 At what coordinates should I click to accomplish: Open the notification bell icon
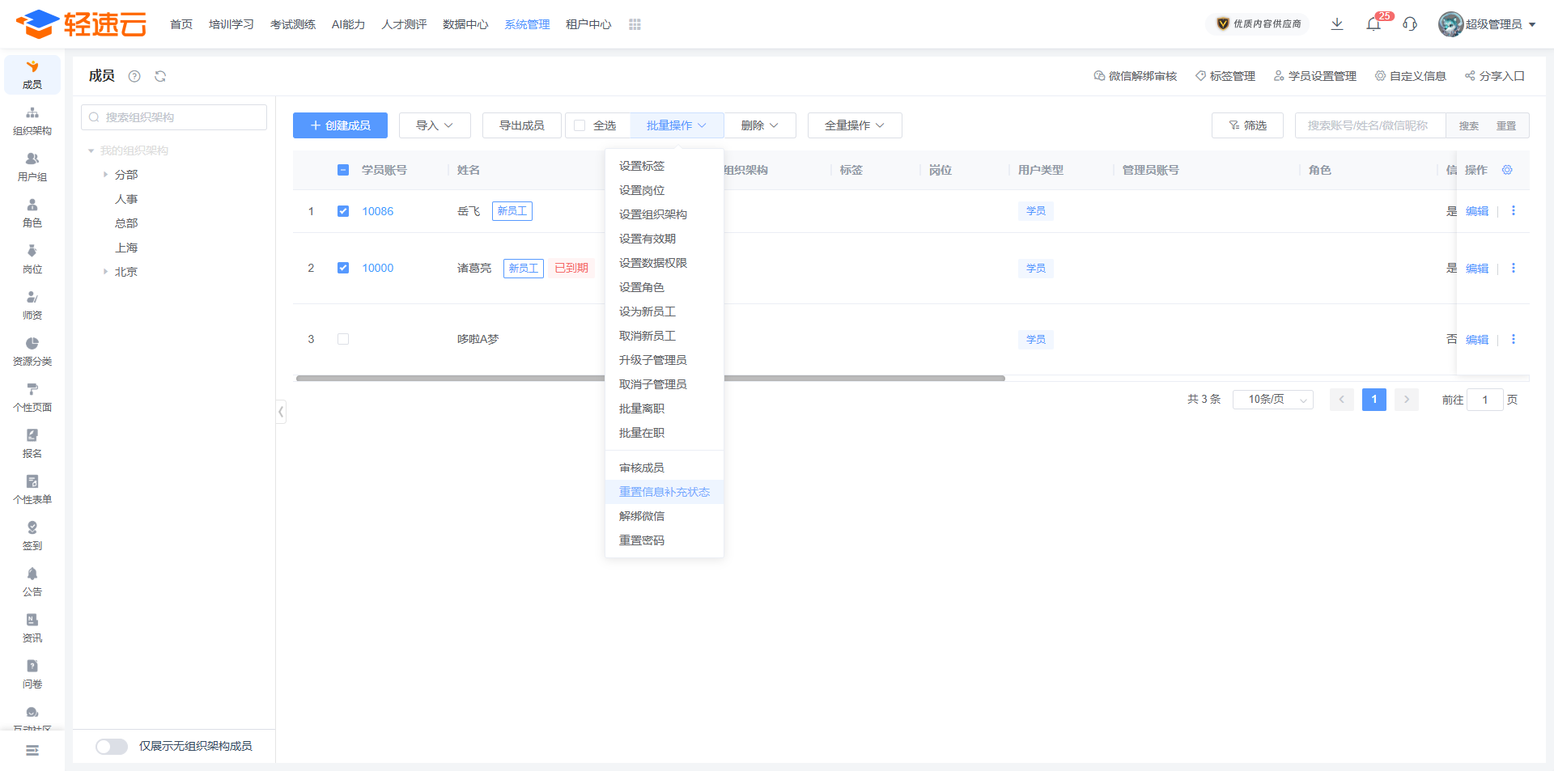[x=1374, y=24]
